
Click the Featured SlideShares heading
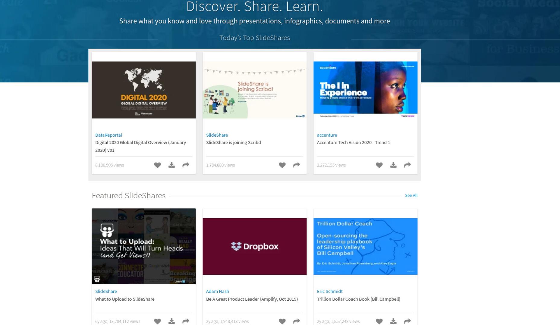point(129,196)
